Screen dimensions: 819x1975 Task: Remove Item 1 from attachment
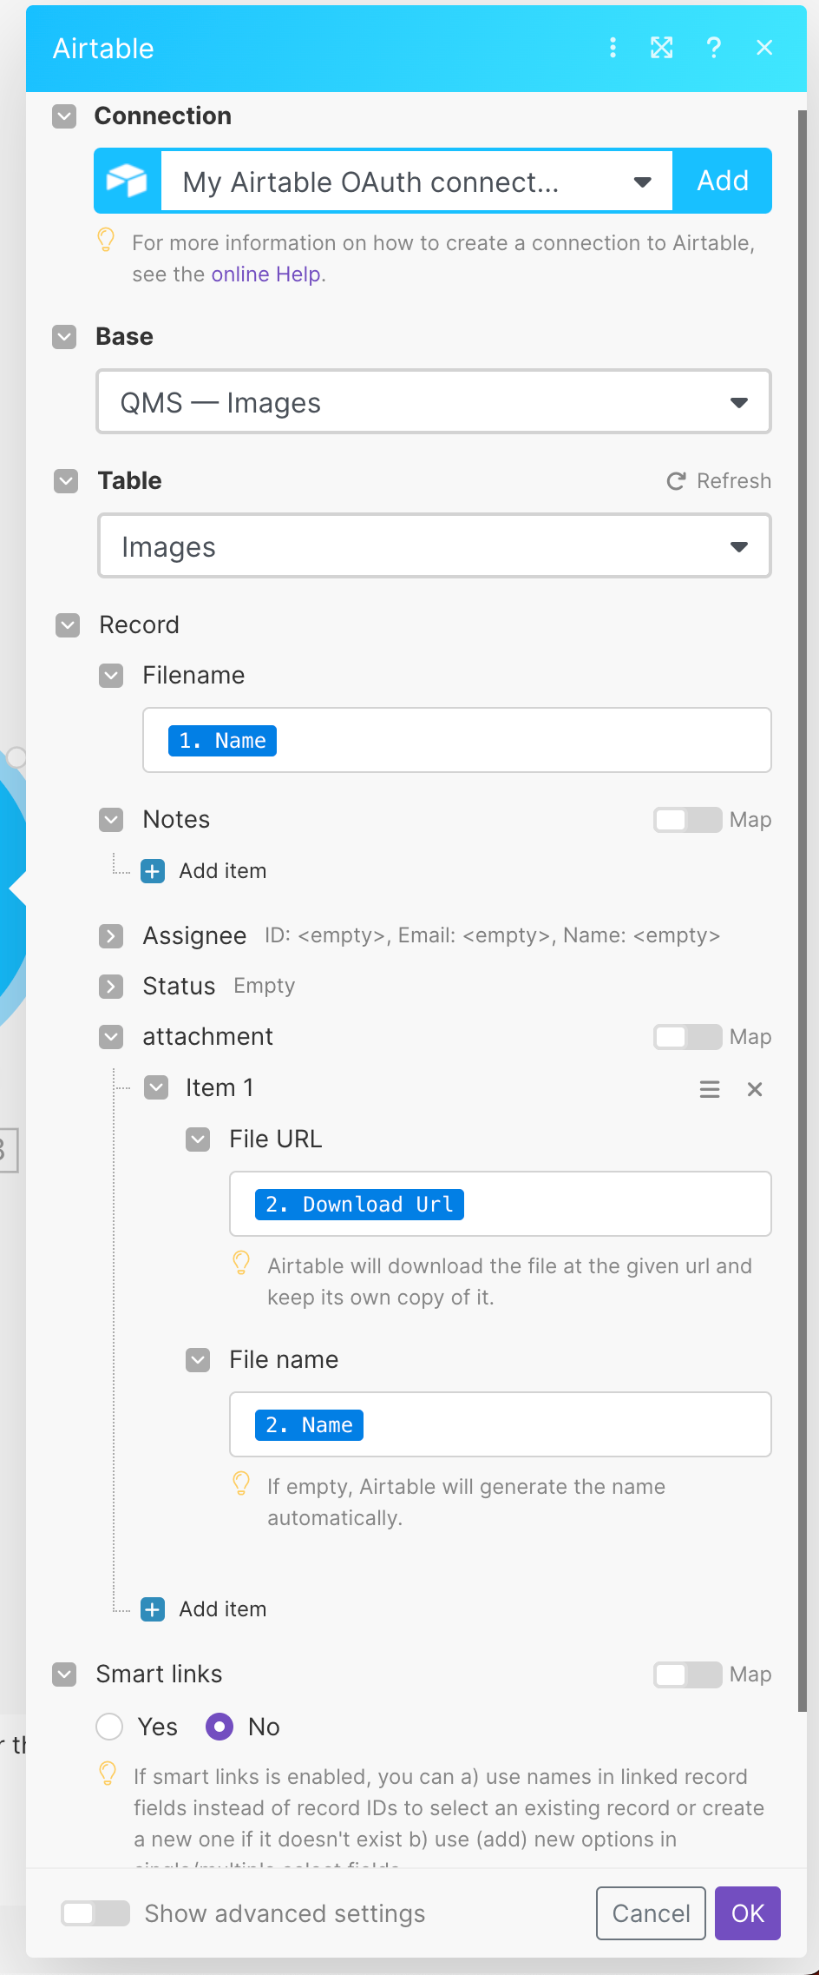pos(755,1089)
